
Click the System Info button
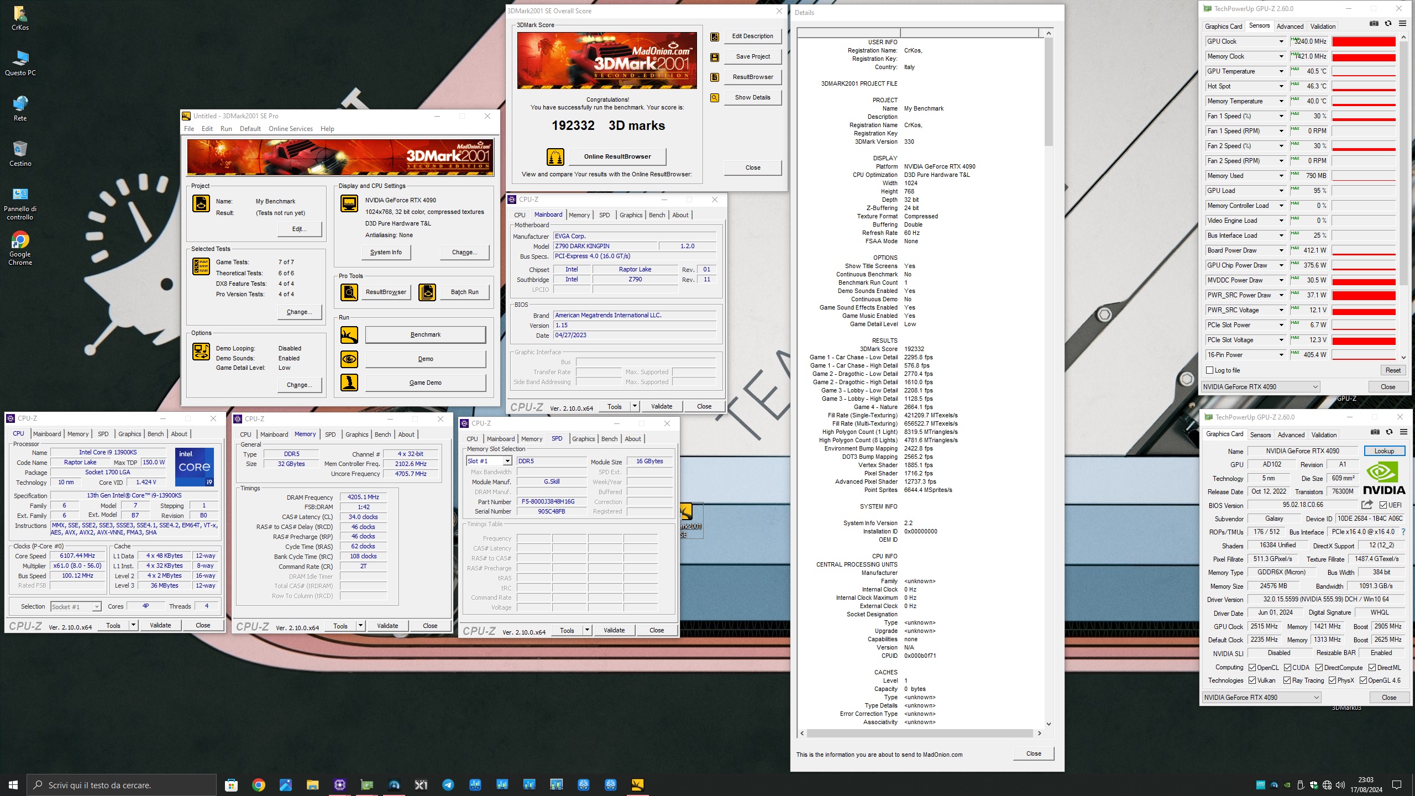pos(386,252)
